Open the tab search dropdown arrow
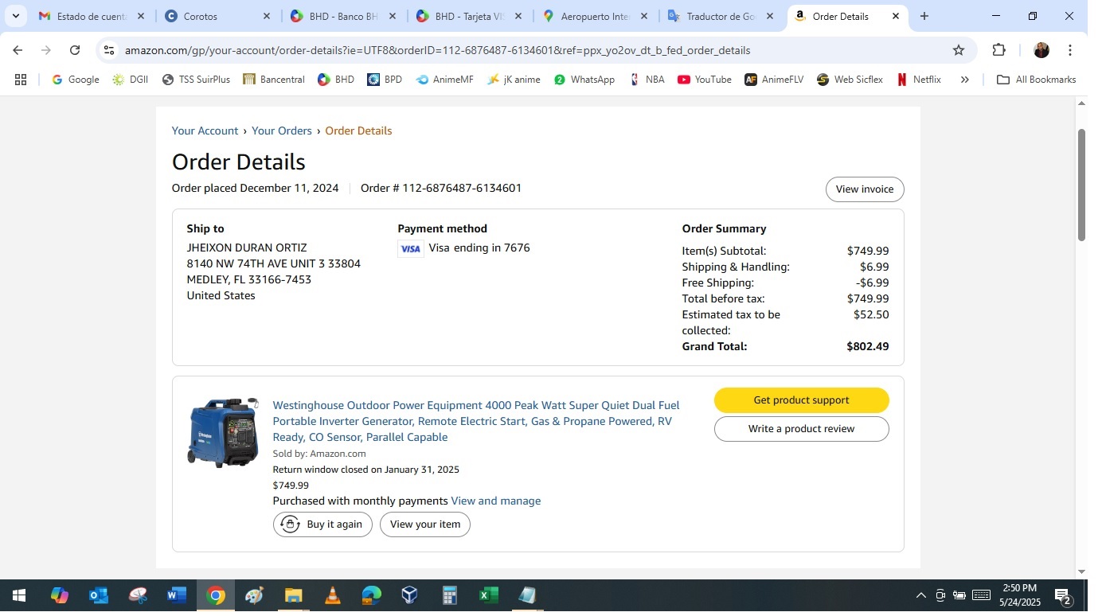The image size is (1102, 616). [x=15, y=16]
